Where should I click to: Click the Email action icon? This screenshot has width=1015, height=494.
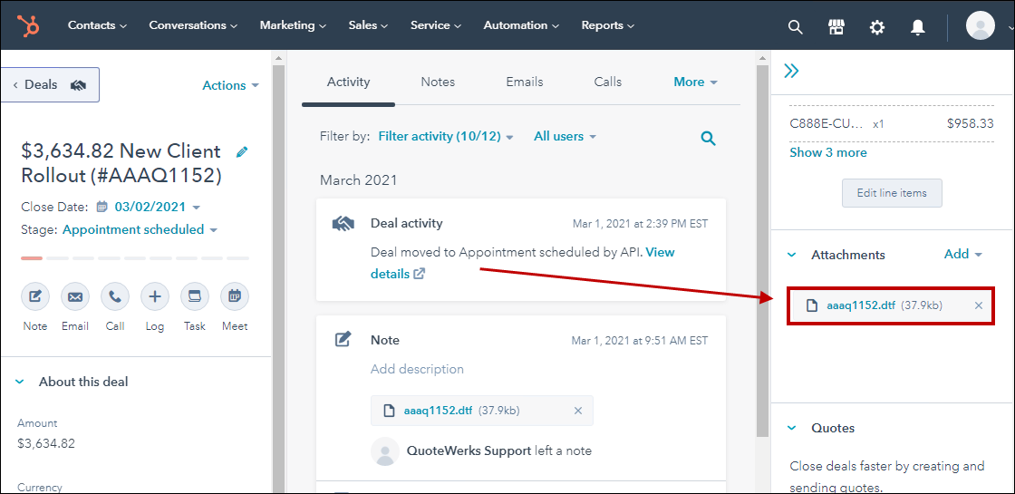pyautogui.click(x=75, y=296)
